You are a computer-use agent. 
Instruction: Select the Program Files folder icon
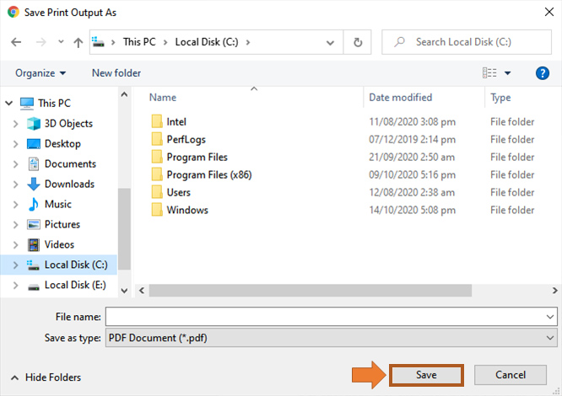pos(157,157)
